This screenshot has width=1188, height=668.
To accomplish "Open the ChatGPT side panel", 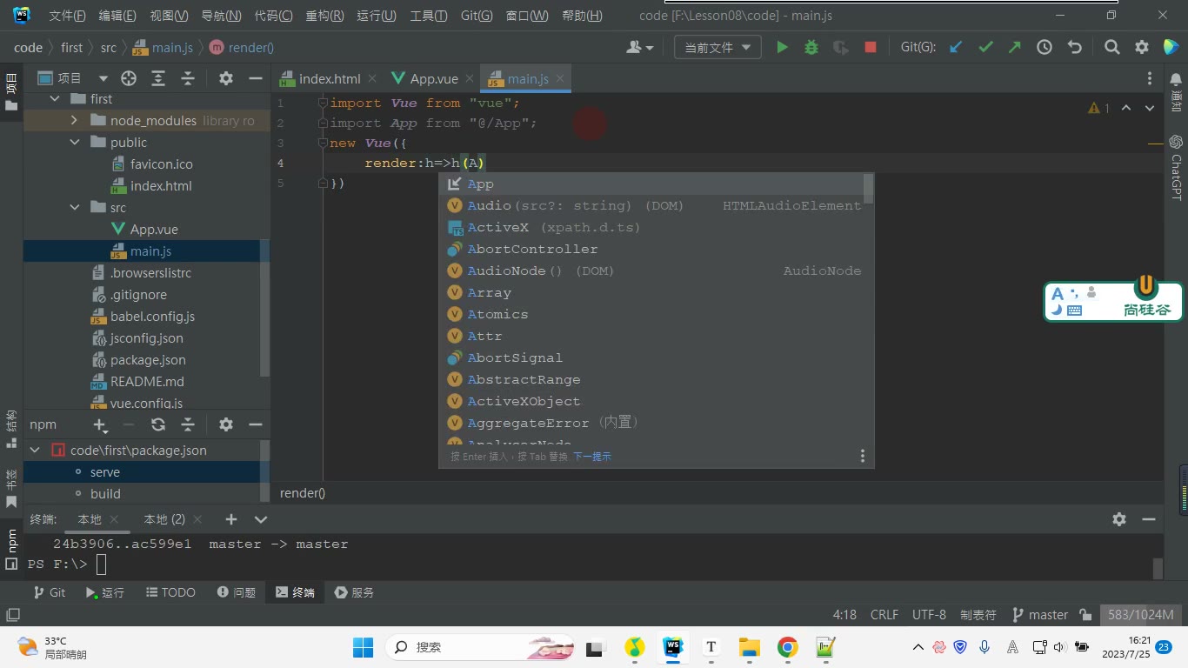I will [1176, 167].
